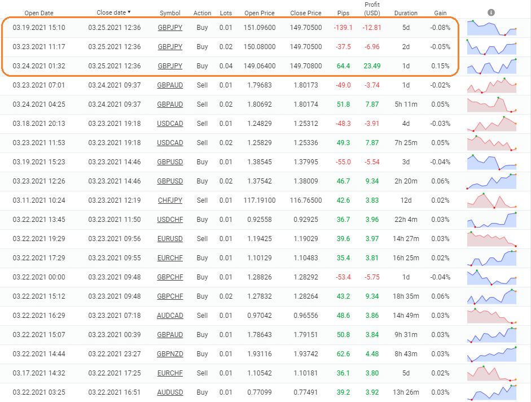Open GBPJPY link in the 0.04 lots row
The width and height of the screenshot is (531, 402).
click(170, 66)
